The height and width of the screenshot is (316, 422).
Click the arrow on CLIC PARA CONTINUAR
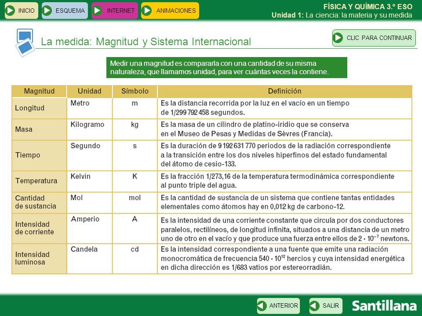pyautogui.click(x=338, y=38)
